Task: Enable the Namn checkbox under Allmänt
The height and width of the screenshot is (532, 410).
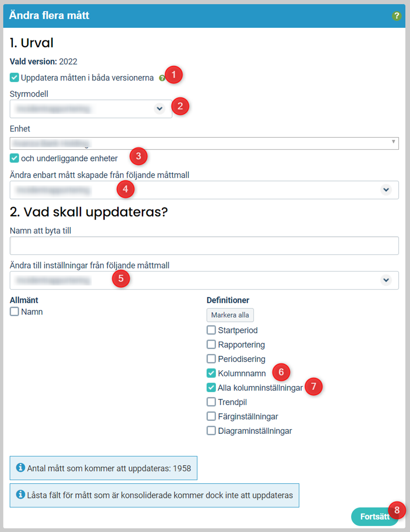Action: click(14, 312)
